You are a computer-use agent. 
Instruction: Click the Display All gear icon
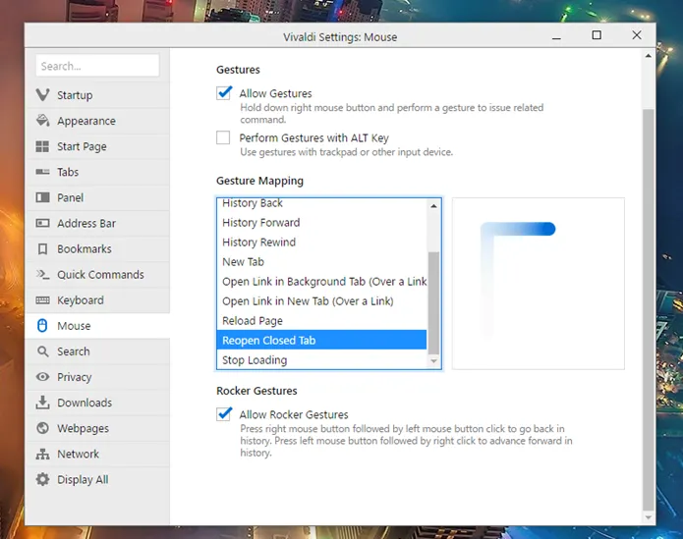42,480
